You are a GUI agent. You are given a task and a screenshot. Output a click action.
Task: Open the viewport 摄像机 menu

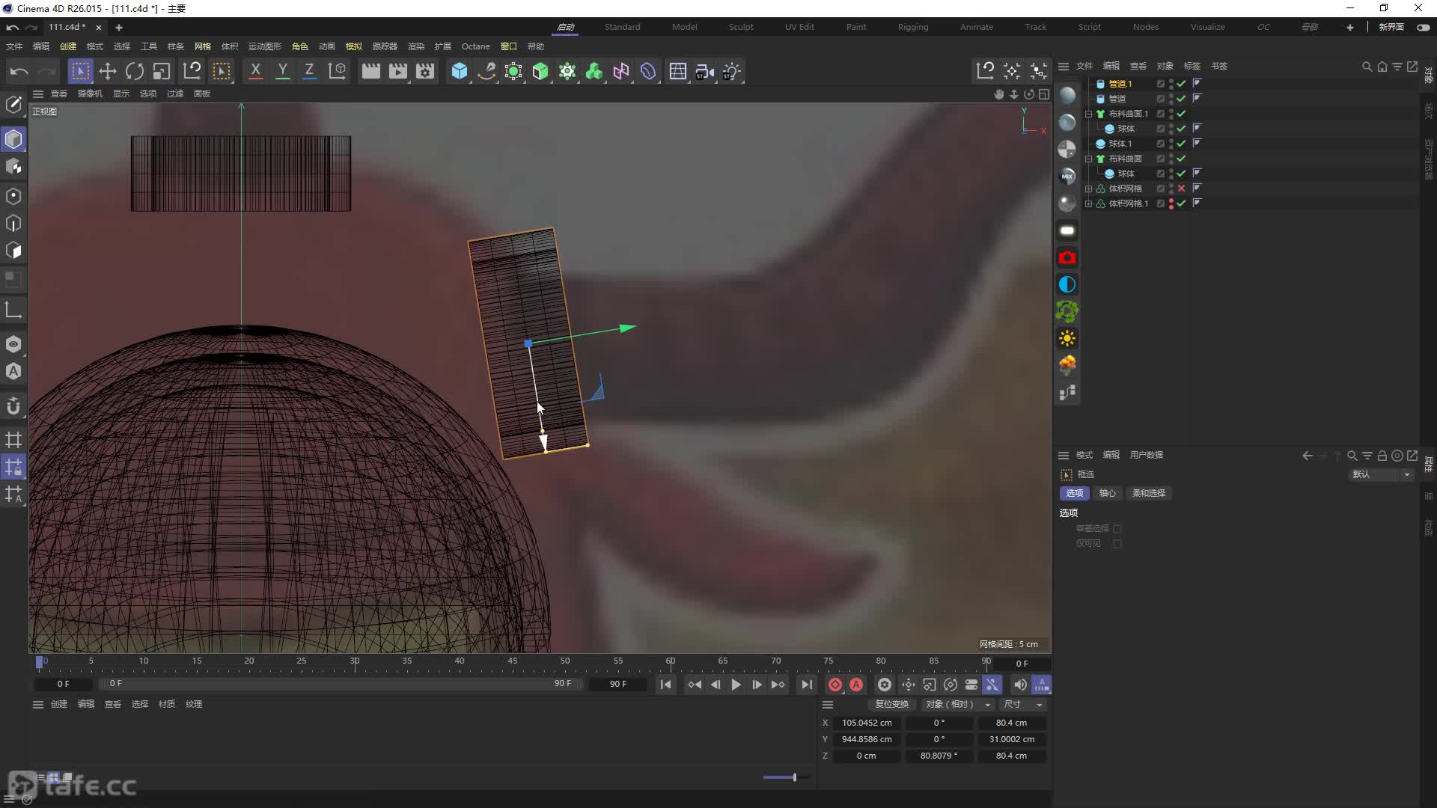tap(90, 94)
